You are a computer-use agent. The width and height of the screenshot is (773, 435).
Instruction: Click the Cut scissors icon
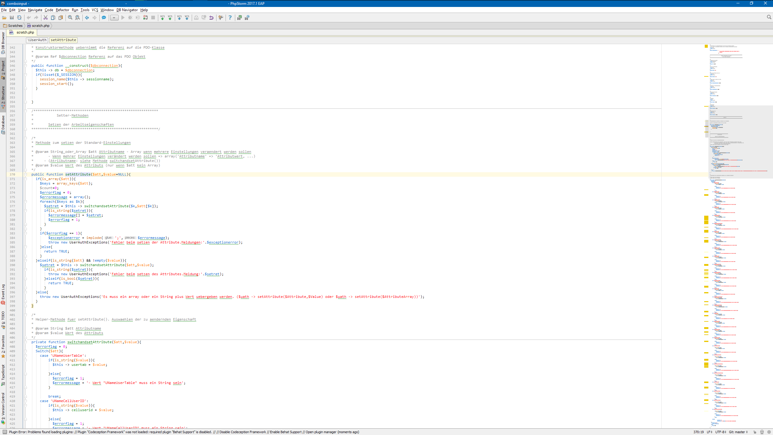point(46,18)
